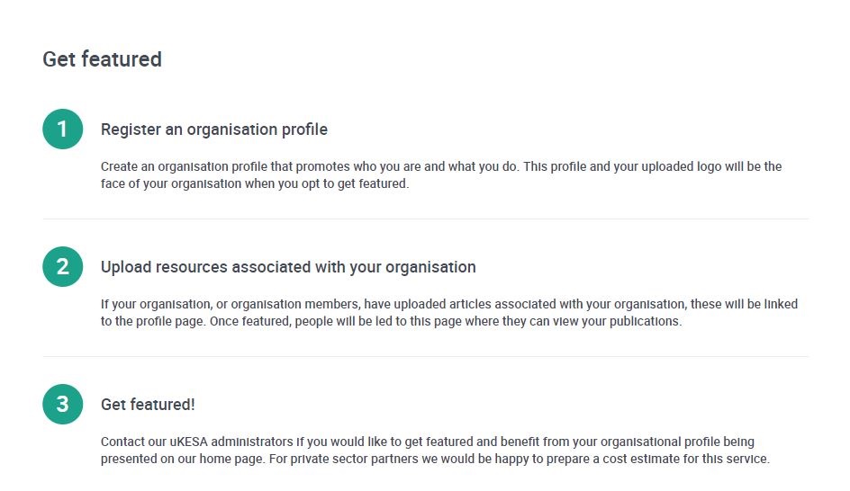Viewport: 850px width, 491px height.
Task: Click paragraph starting 'Create an organisation profile'
Action: [440, 174]
